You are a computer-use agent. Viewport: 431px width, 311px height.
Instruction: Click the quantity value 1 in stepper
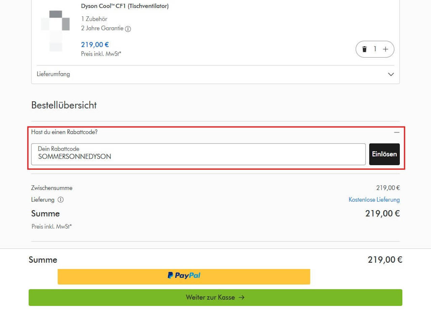click(x=375, y=49)
